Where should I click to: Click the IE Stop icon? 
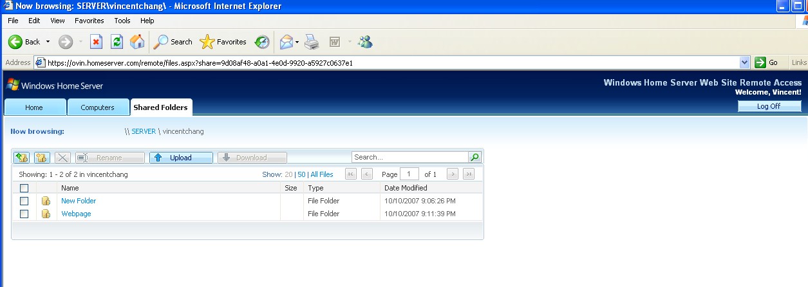[x=96, y=42]
